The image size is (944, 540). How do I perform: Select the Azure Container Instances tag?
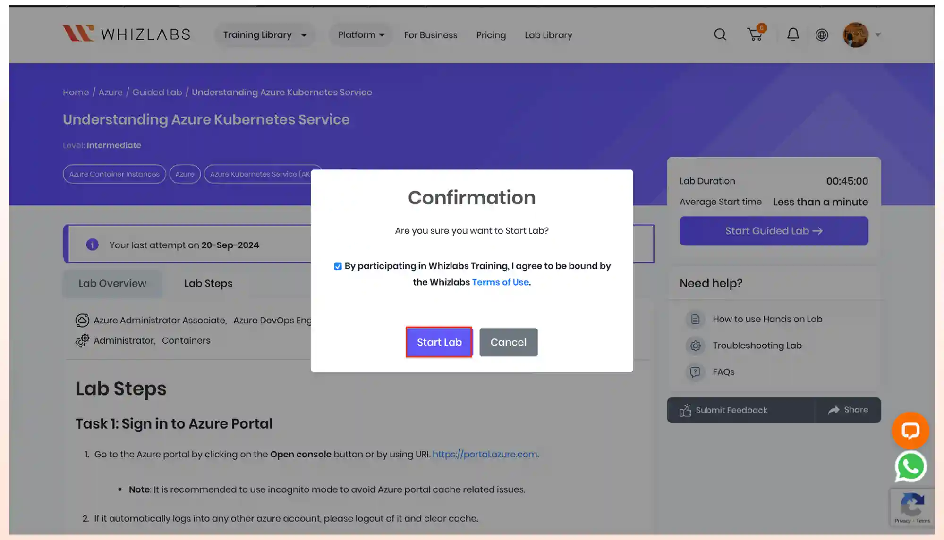[x=114, y=174]
